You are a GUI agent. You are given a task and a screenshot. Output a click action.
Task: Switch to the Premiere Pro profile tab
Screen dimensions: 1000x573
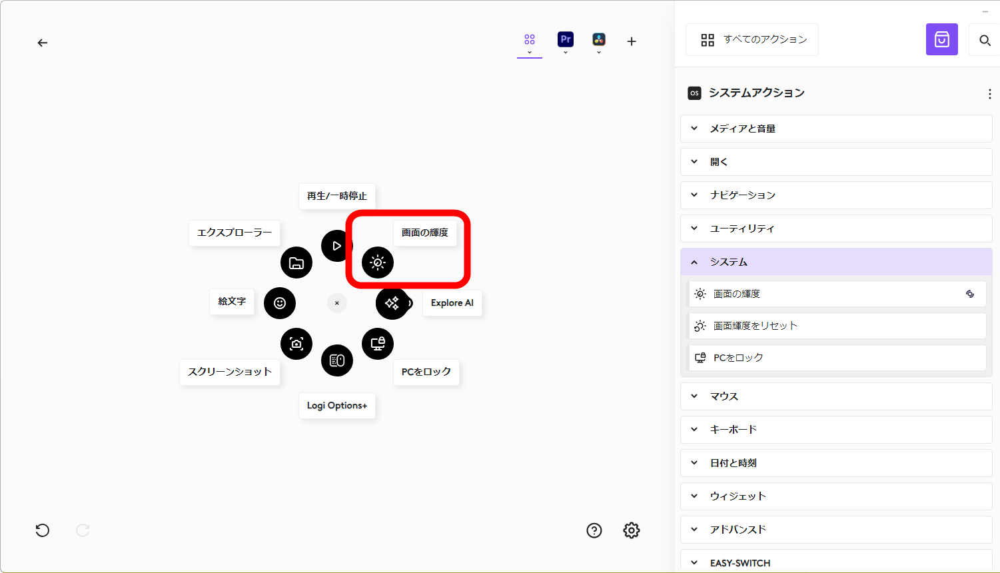566,41
